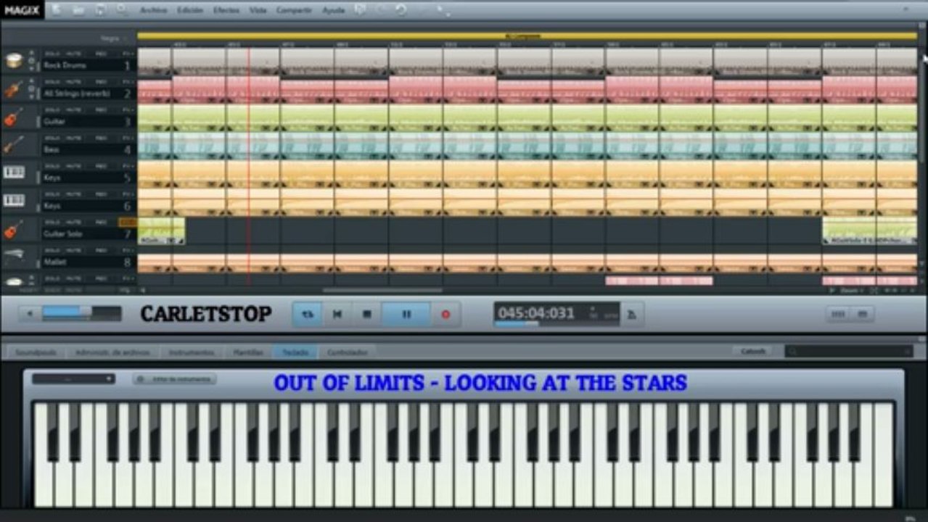Click the speaker mute icon left of volume
Image resolution: width=928 pixels, height=522 pixels.
tap(30, 314)
